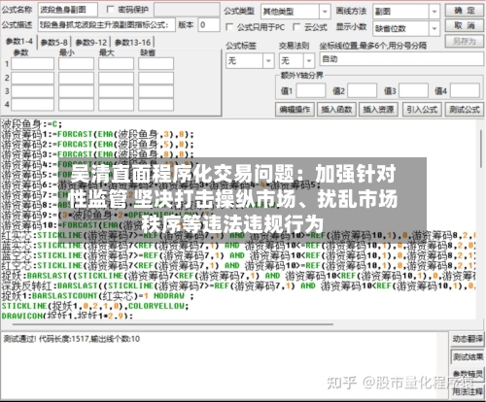Click the 确定 (OK) button

tap(465, 11)
